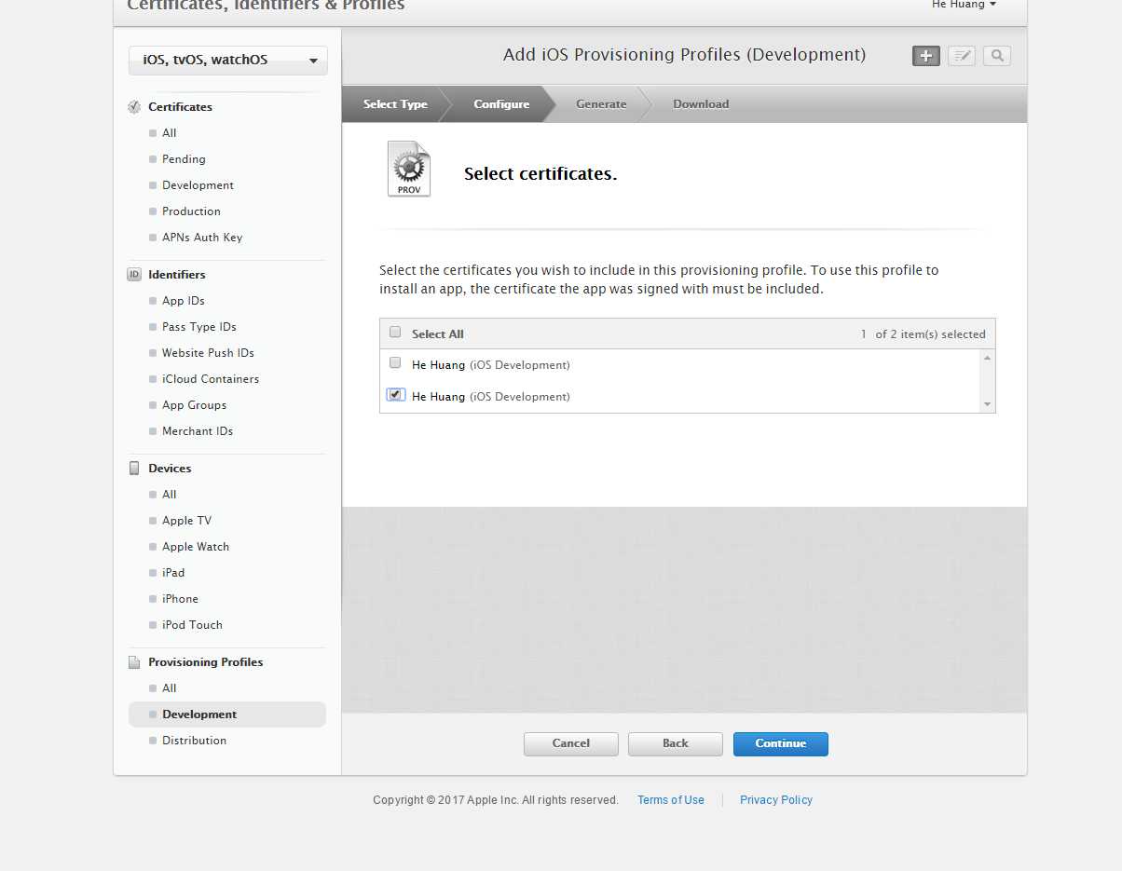This screenshot has height=871, width=1122.
Task: Open Pending certificates
Action: pos(184,159)
